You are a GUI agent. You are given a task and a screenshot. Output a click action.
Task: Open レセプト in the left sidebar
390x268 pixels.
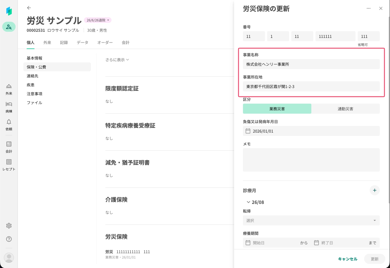9,165
